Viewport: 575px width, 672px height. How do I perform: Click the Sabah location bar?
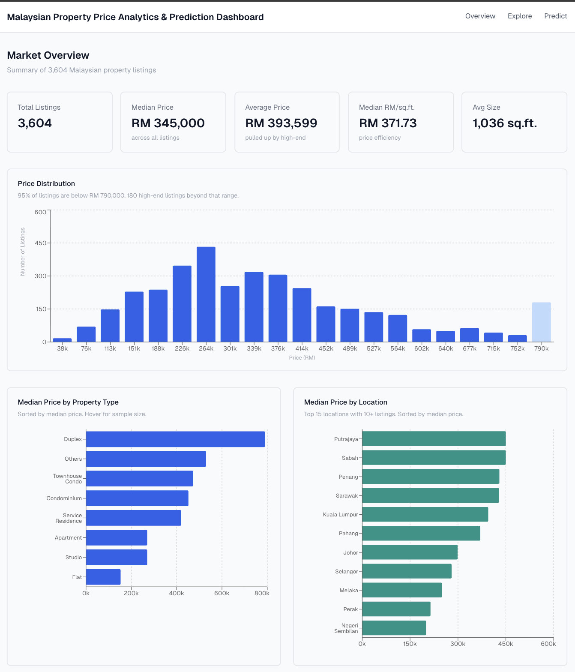coord(434,458)
